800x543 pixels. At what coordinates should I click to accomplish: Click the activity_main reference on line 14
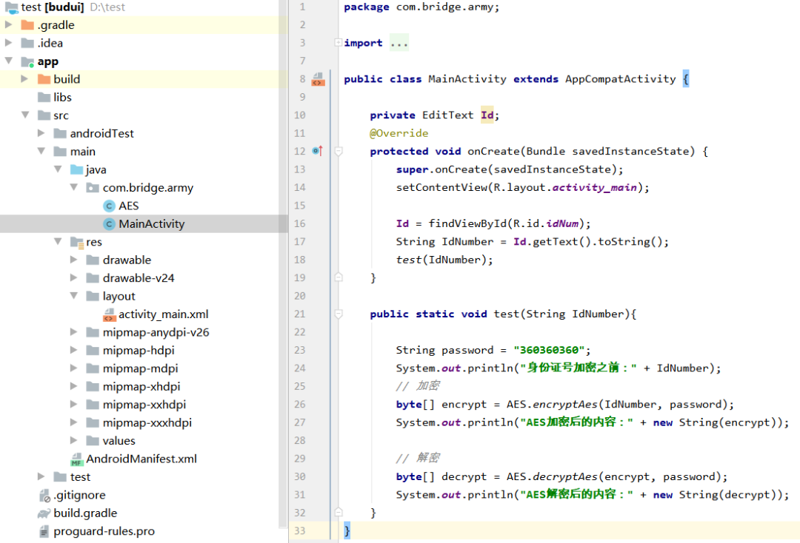[x=594, y=187]
